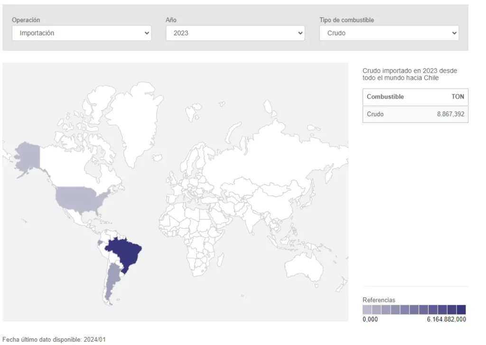
Task: Click the darkest swatch in Referencias legend
Action: click(x=461, y=310)
